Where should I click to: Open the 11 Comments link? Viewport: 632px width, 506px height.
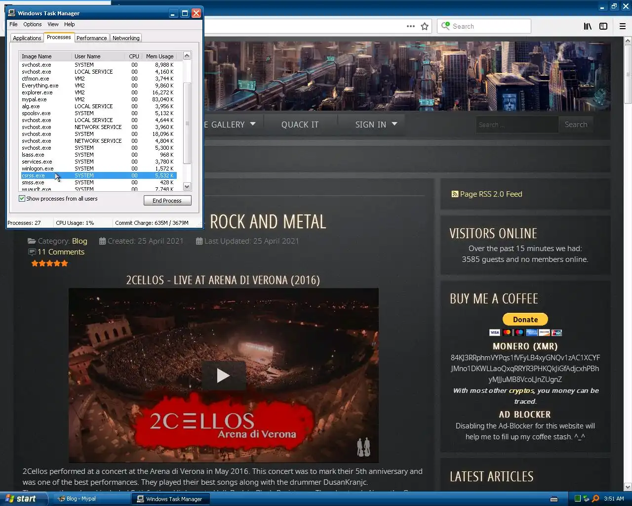(61, 252)
